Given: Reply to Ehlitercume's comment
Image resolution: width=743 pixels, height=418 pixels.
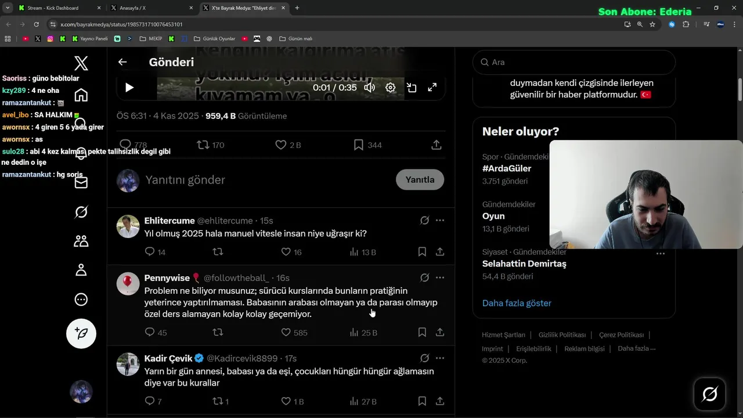Looking at the screenshot, I should point(154,252).
